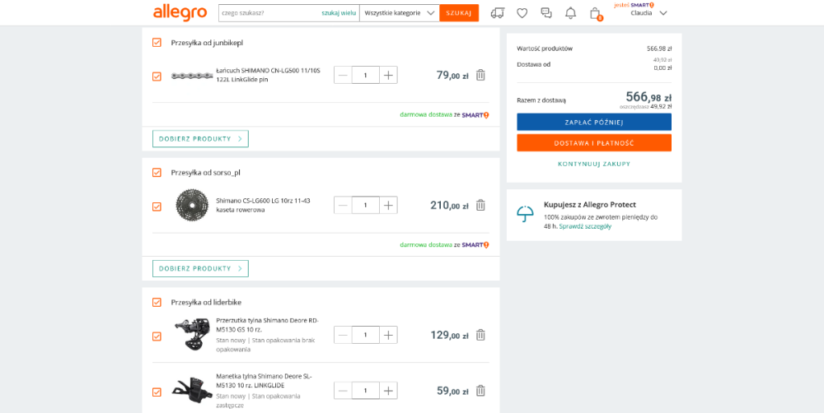Expand the Claudia account menu chevron
This screenshot has width=824, height=413.
click(663, 14)
